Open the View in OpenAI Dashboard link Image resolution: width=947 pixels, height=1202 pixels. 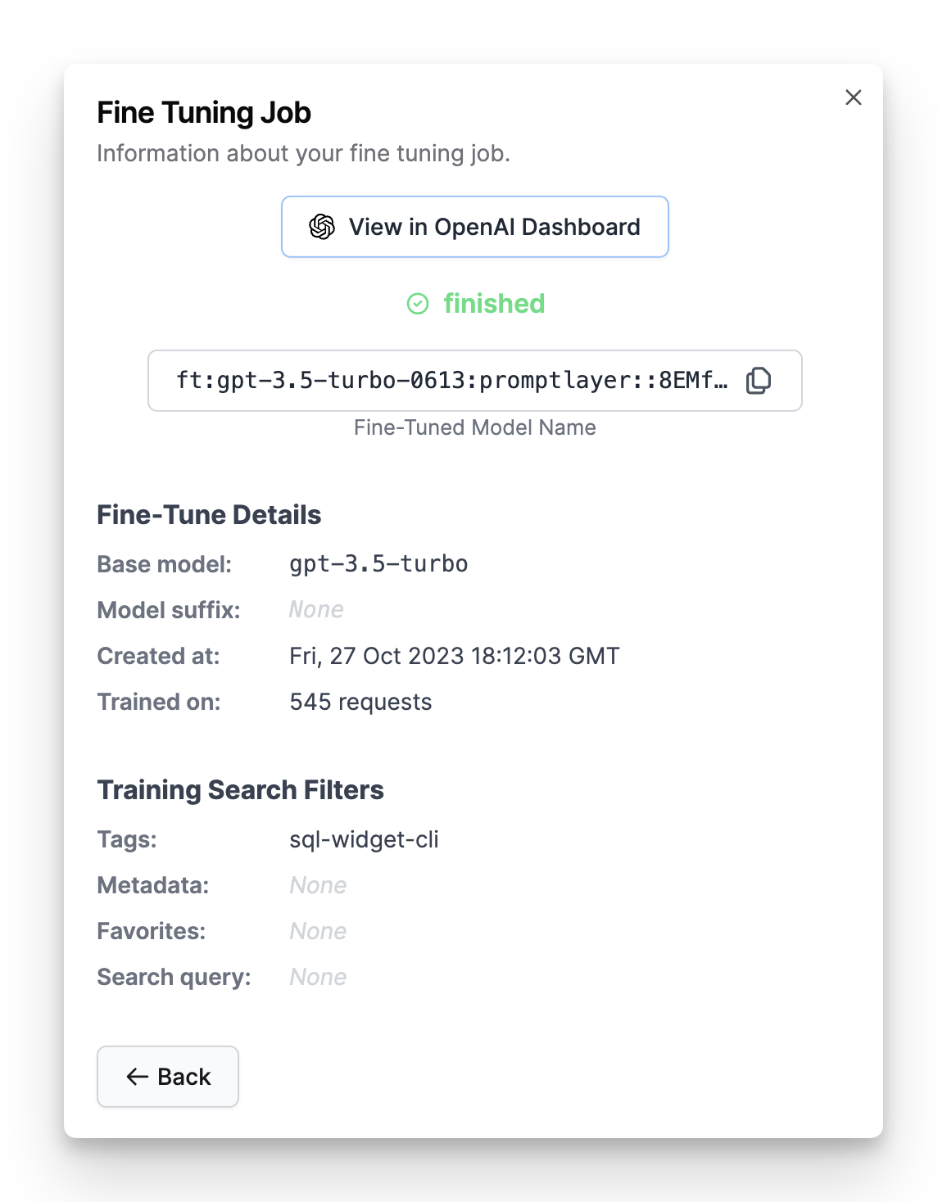click(474, 227)
